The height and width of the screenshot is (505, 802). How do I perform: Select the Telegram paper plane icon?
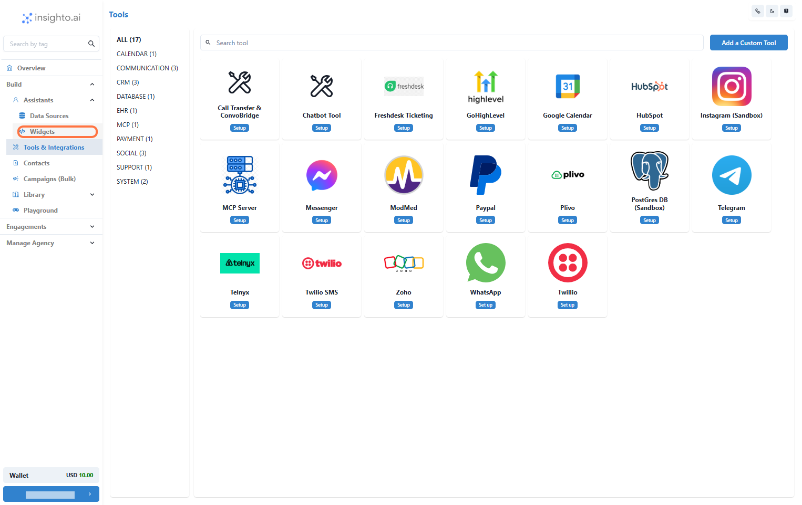coord(732,175)
